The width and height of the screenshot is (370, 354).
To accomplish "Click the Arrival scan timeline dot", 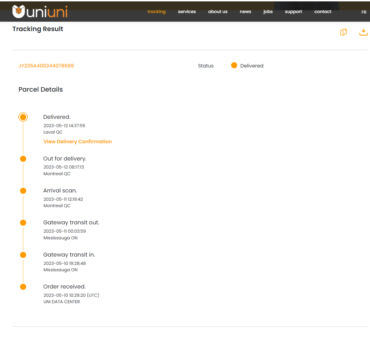I will click(x=23, y=191).
